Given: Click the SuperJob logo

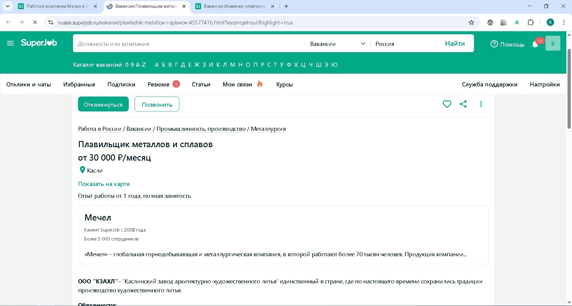Looking at the screenshot, I should coord(39,43).
